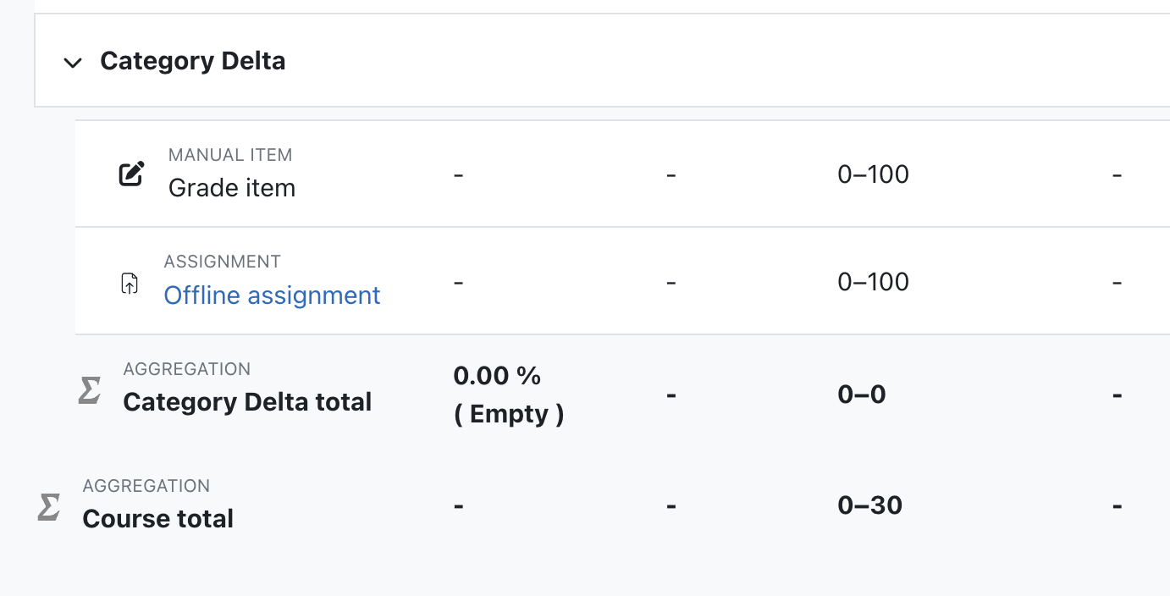Click the Category Delta total label
Screen dimensions: 1170x596
247,401
